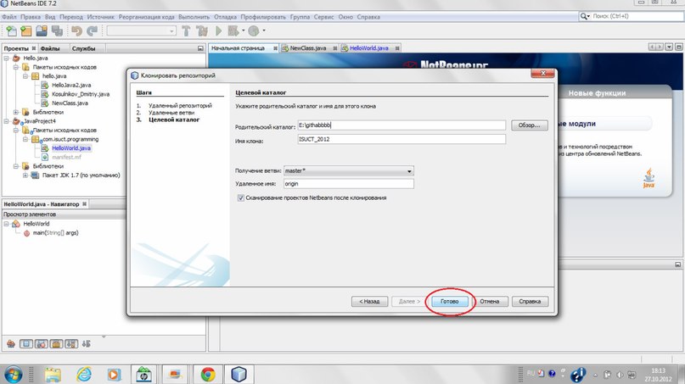
Task: Toggle inherited members in Navigator
Action: coord(11,344)
